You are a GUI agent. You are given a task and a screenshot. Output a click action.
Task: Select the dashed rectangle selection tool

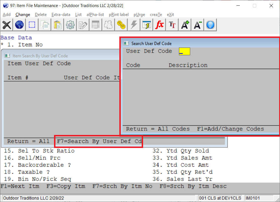(x=32, y=25)
